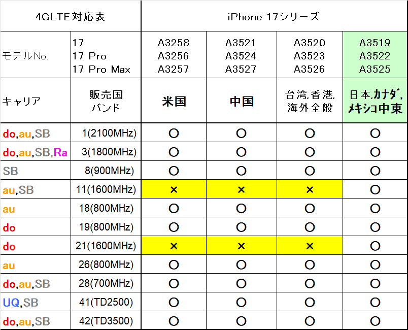Click the yellow × under 米国 for band 11
Screen dimensions: 408x330
[x=174, y=189]
